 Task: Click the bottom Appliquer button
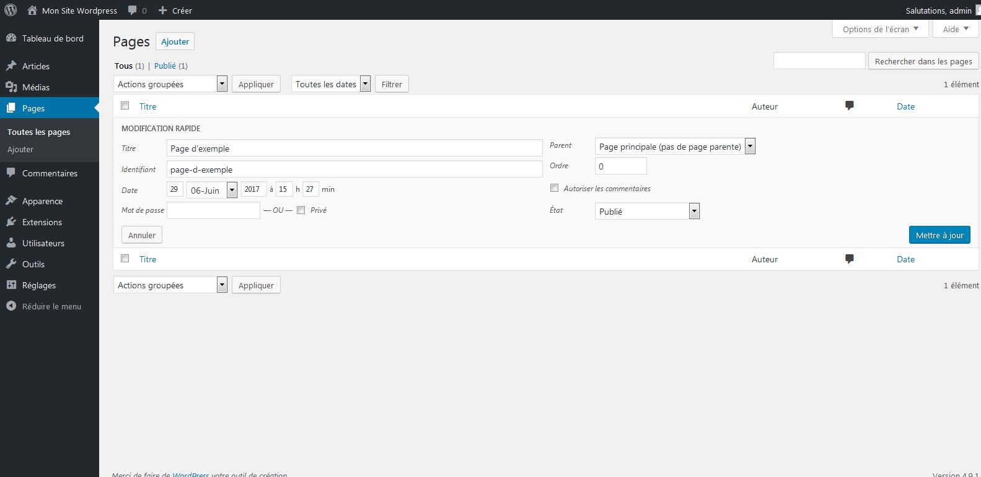256,285
